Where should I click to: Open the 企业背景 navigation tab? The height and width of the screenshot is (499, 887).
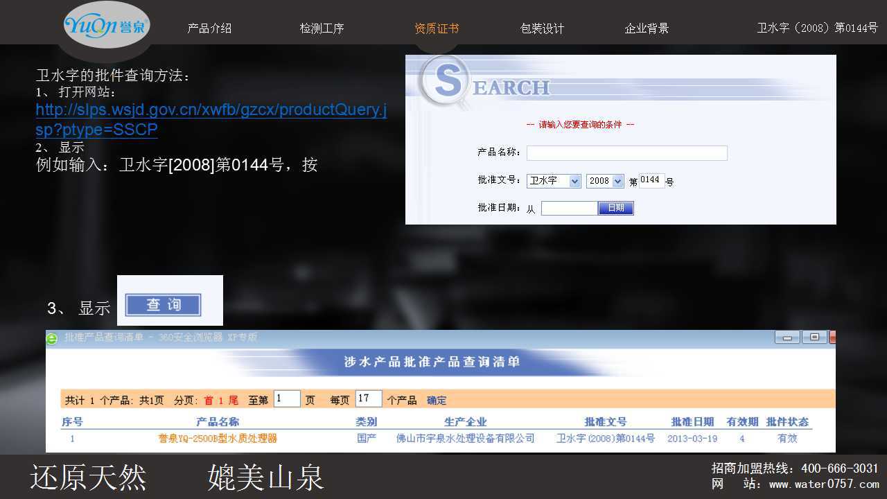point(647,28)
